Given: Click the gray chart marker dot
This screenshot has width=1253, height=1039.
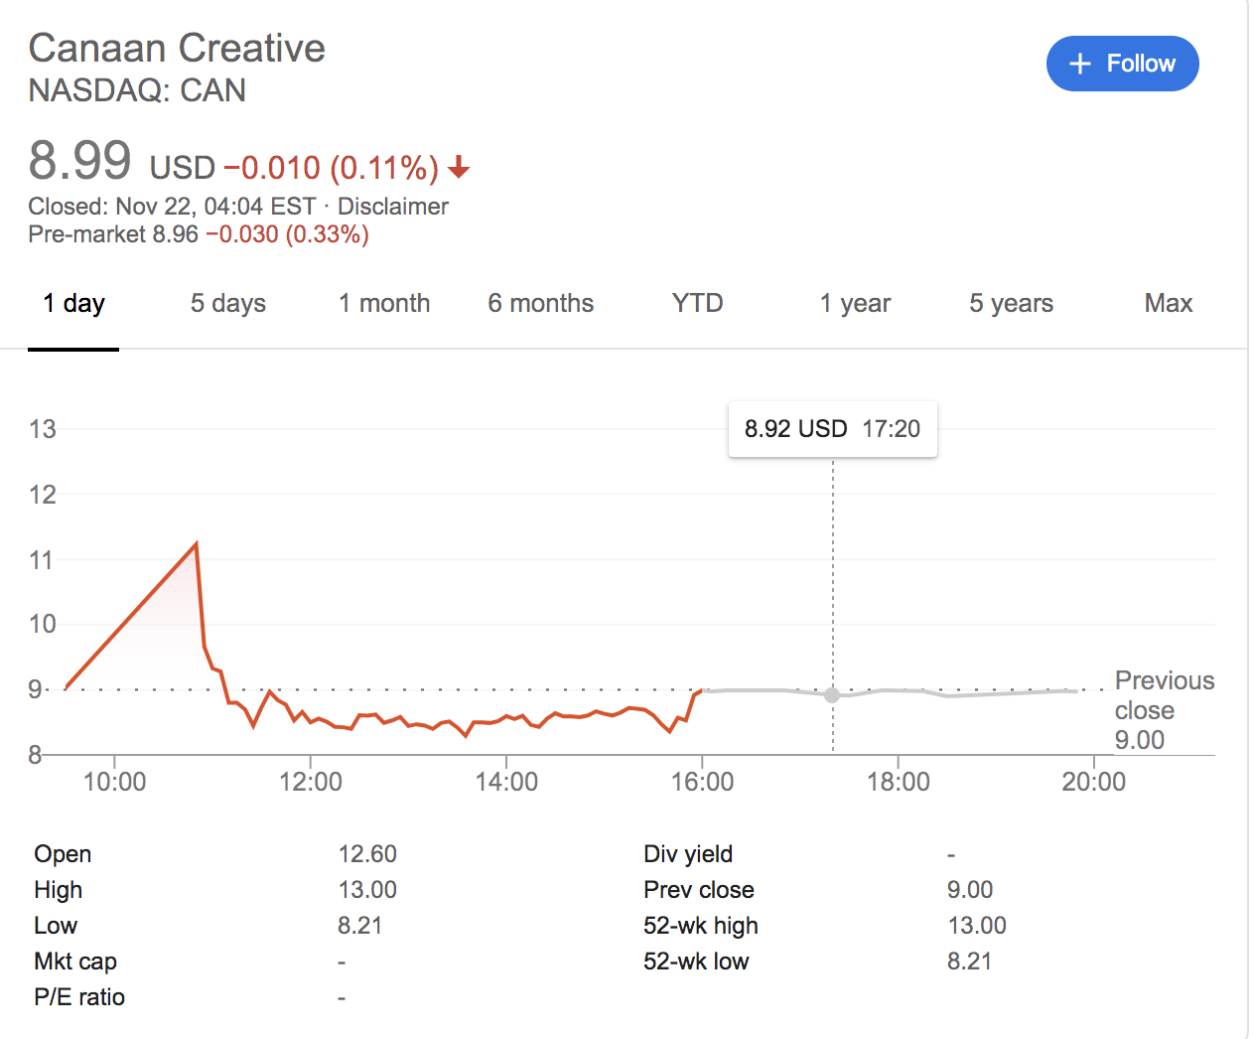Looking at the screenshot, I should (832, 695).
